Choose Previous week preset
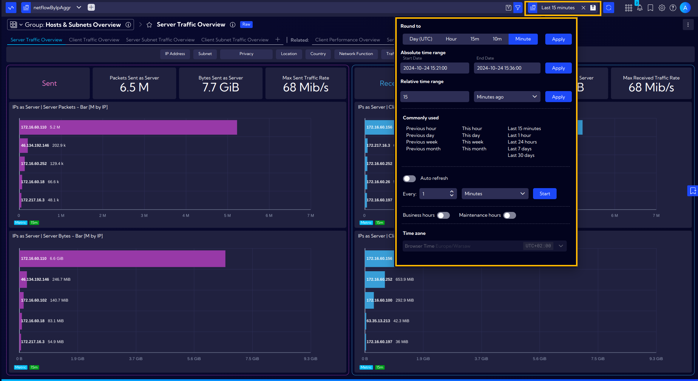The height and width of the screenshot is (381, 698). (422, 142)
